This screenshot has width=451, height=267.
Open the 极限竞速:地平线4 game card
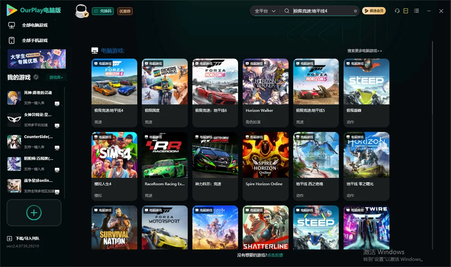(114, 92)
